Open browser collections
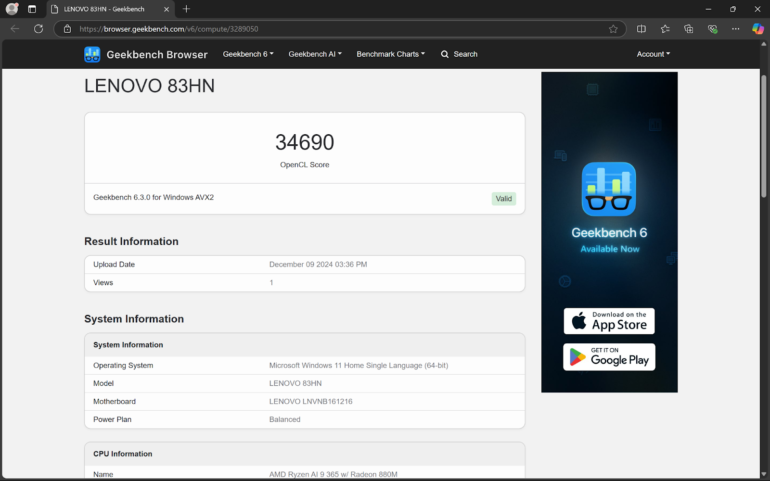Screen dimensions: 770x481 pos(689,29)
